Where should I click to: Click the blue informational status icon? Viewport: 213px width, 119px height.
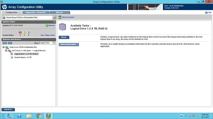(x=28, y=32)
